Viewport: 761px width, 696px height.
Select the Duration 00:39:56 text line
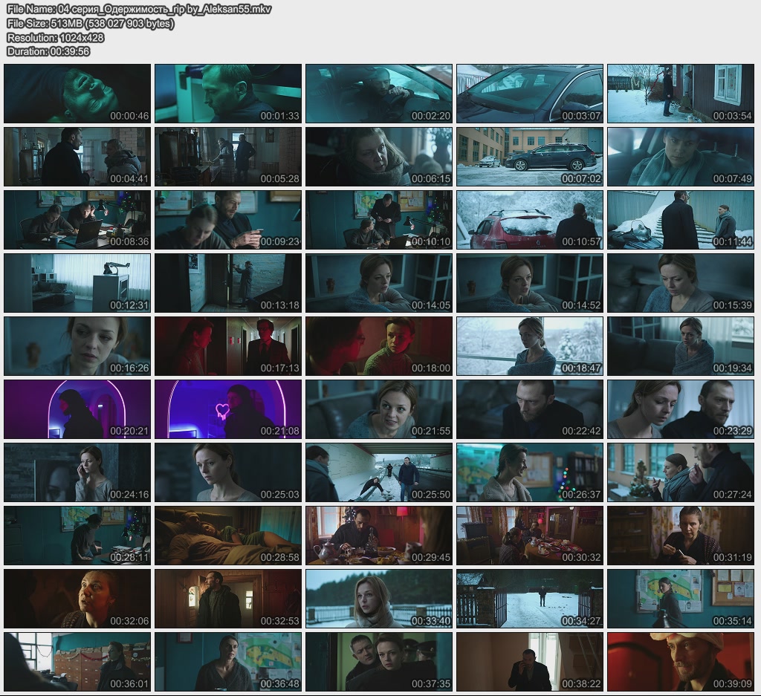[48, 51]
